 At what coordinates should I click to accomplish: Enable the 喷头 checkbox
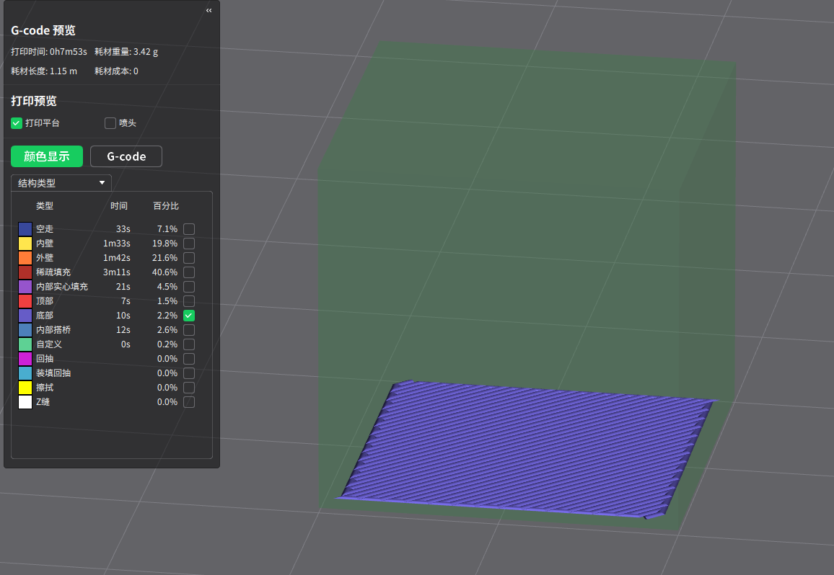pos(110,123)
